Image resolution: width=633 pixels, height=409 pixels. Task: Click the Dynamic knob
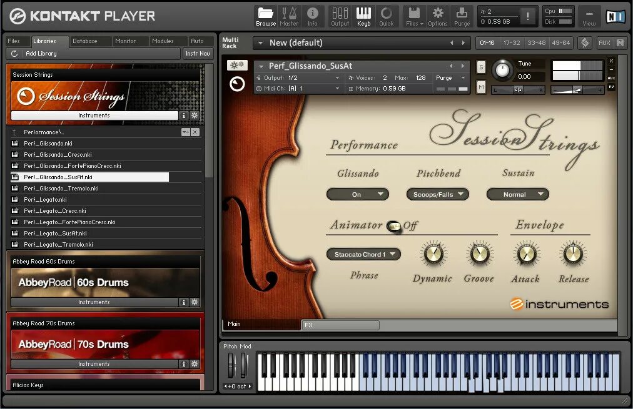tap(433, 254)
